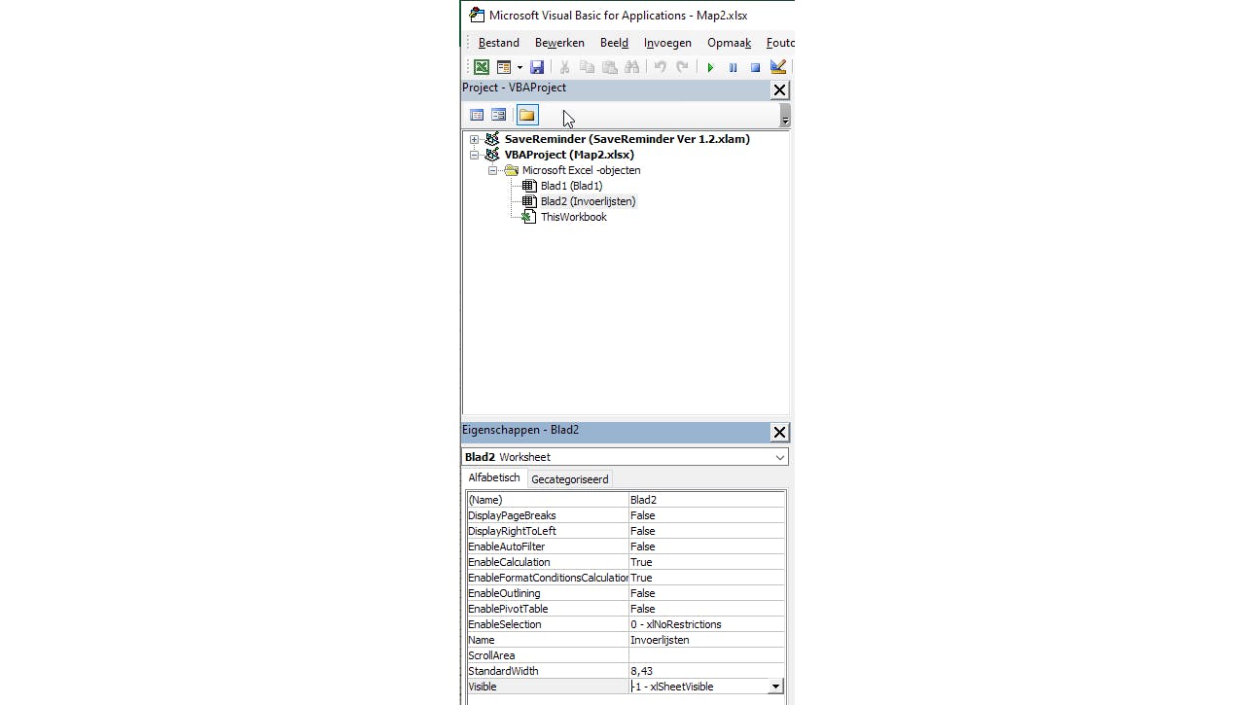This screenshot has width=1254, height=705.
Task: Click the Blad2 worksheet icon
Action: (529, 201)
